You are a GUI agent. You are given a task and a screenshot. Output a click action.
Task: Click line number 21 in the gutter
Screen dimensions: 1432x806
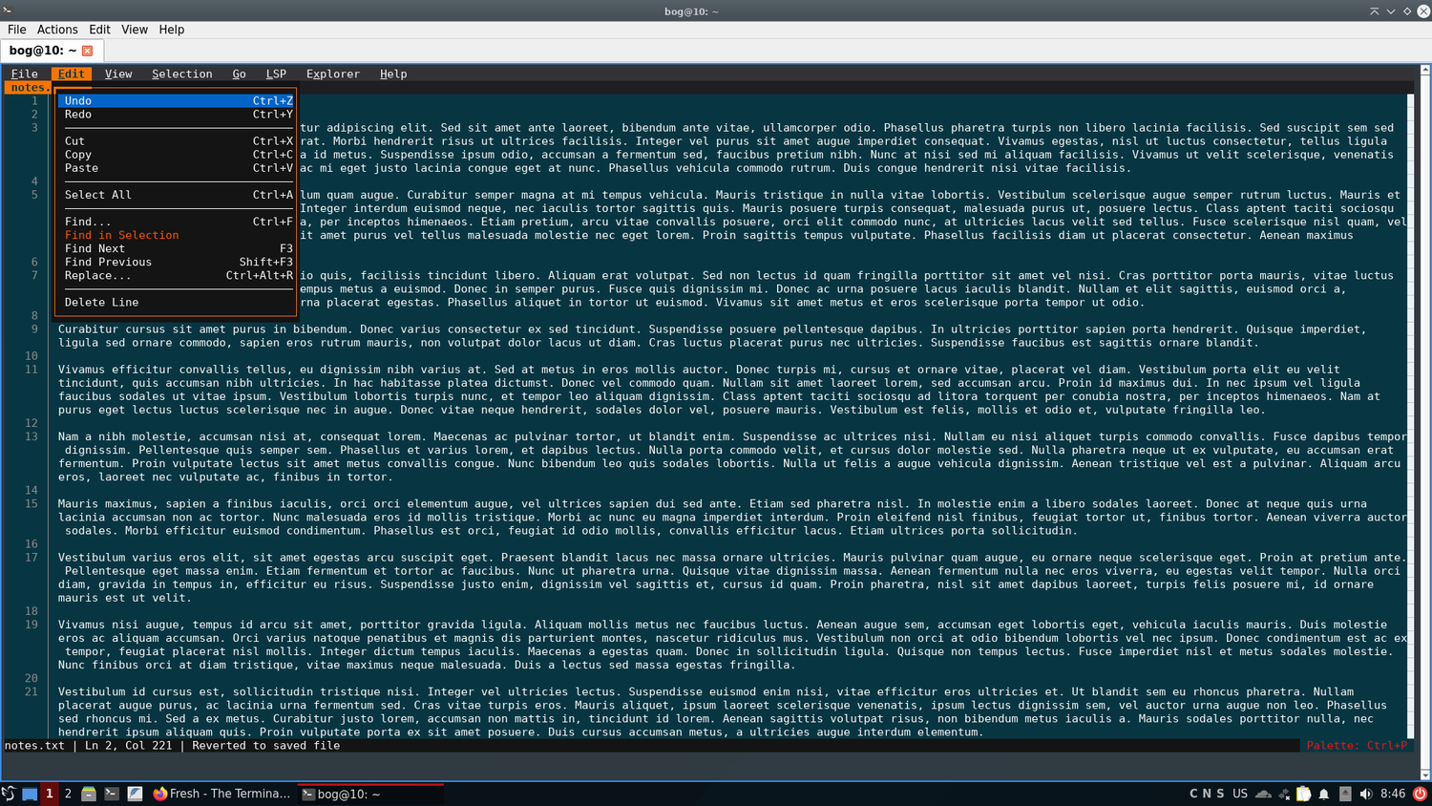[32, 691]
